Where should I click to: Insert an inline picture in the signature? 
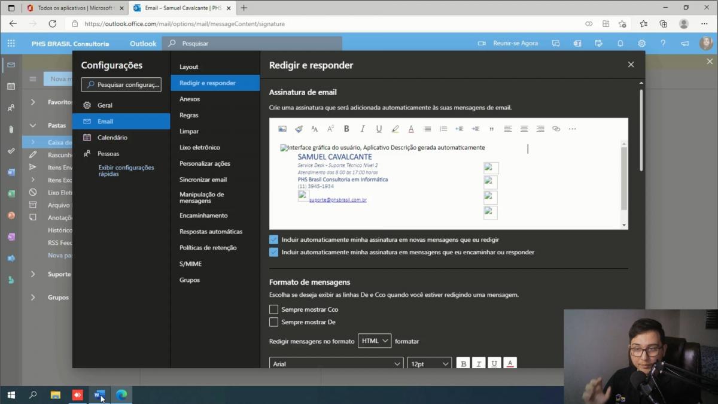tap(282, 129)
